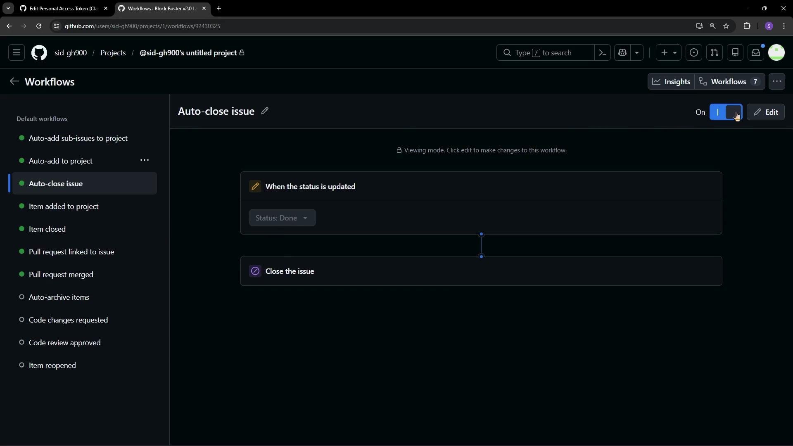Viewport: 793px width, 446px height.
Task: Select the Close the issue block
Action: [x=481, y=271]
